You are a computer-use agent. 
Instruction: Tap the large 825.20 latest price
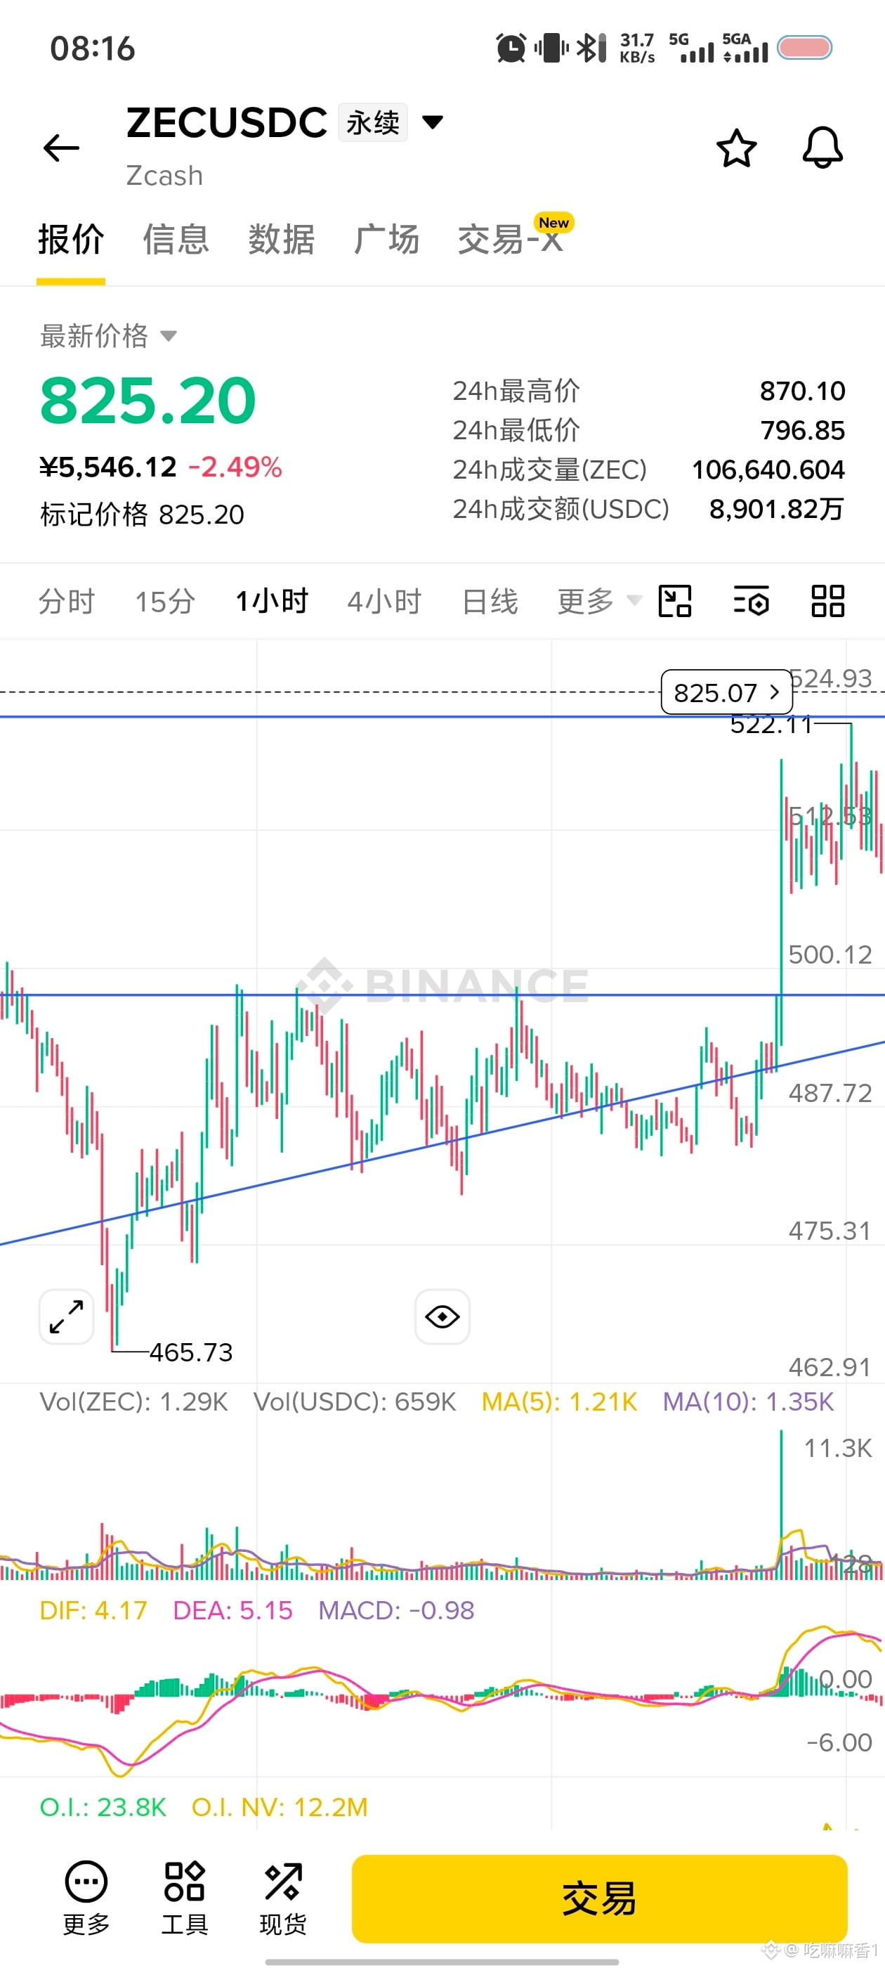pyautogui.click(x=148, y=401)
